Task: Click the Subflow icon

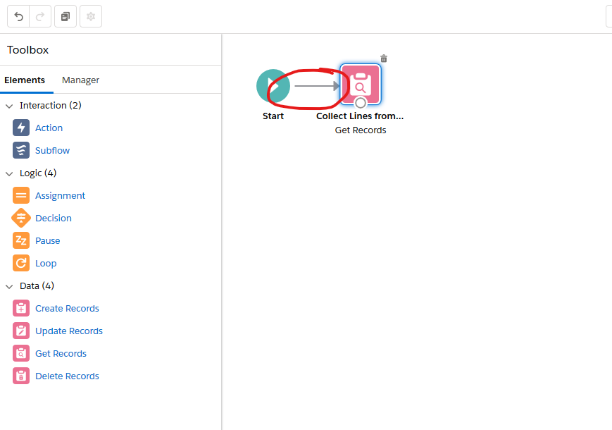Action: pos(21,150)
